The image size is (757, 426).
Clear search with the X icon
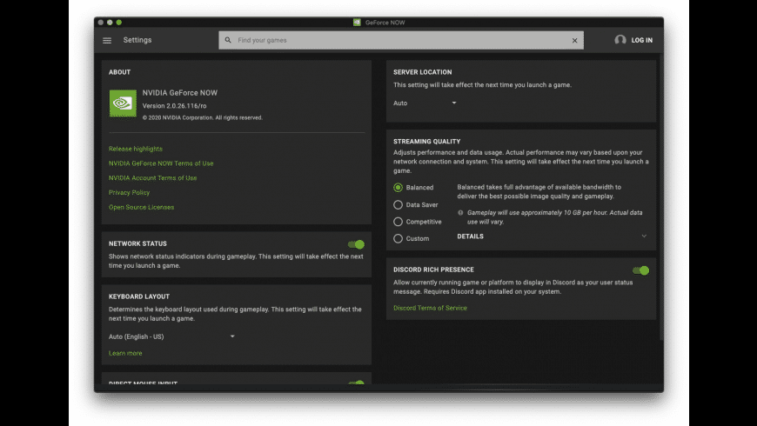tap(574, 41)
